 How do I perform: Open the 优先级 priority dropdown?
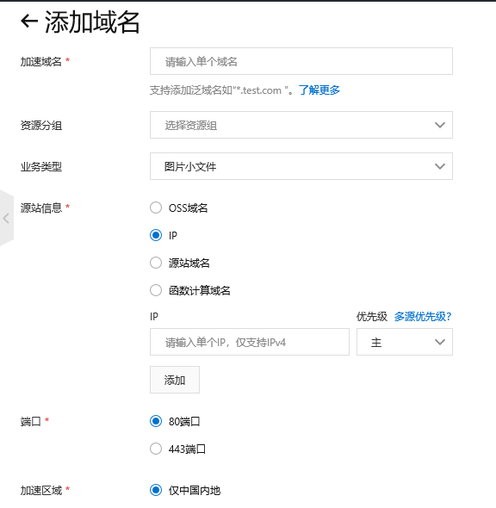coord(405,342)
